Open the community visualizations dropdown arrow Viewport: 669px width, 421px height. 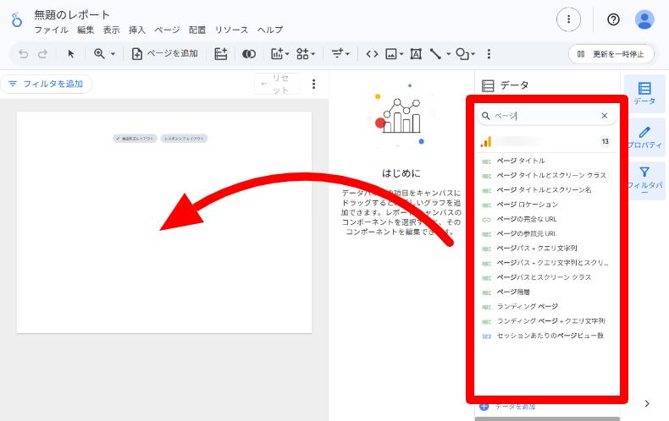(313, 54)
